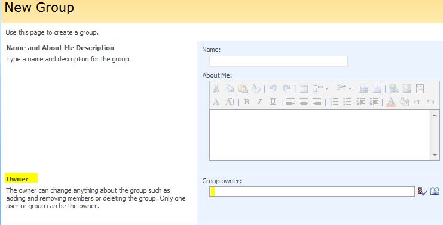The width and height of the screenshot is (443, 225).
Task: Click the Browse address book icon
Action: pos(435,192)
